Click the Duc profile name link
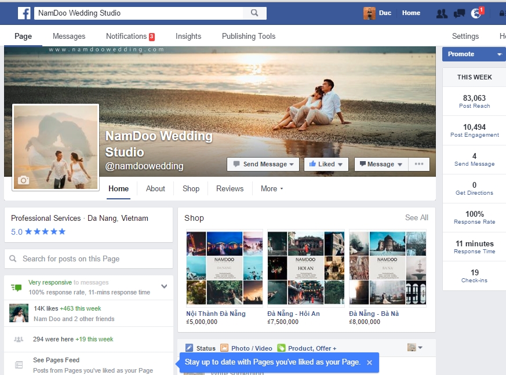The image size is (506, 375). click(385, 13)
